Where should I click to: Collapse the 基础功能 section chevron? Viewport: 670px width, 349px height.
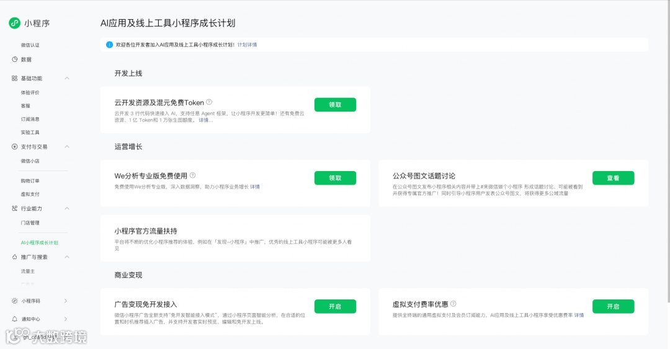(x=66, y=78)
